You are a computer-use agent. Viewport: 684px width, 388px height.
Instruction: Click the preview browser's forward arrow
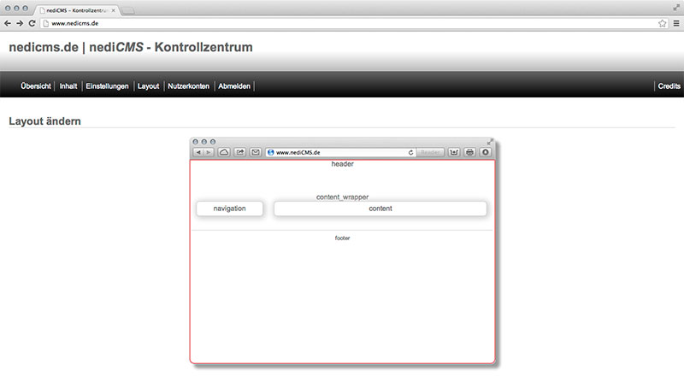tap(209, 152)
